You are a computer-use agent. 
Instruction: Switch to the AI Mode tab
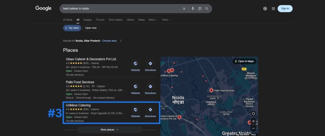[x=68, y=20]
